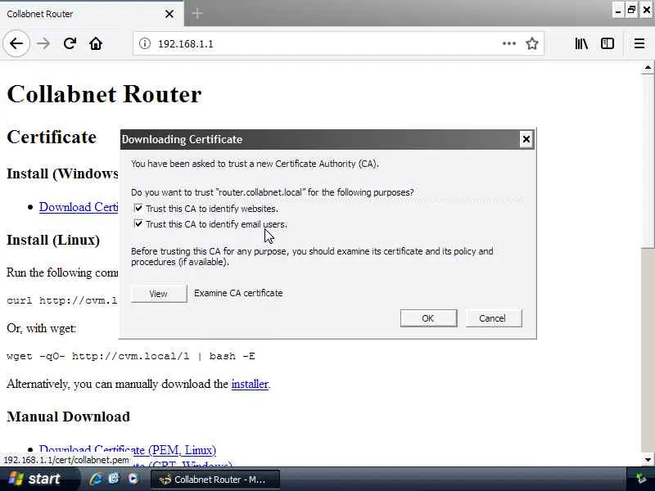Toggle the sidebars icon

(x=607, y=43)
